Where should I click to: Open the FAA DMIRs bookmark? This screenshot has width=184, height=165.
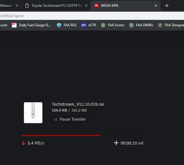click(x=141, y=25)
